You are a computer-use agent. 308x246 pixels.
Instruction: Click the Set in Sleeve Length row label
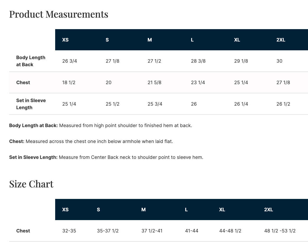pos(31,104)
